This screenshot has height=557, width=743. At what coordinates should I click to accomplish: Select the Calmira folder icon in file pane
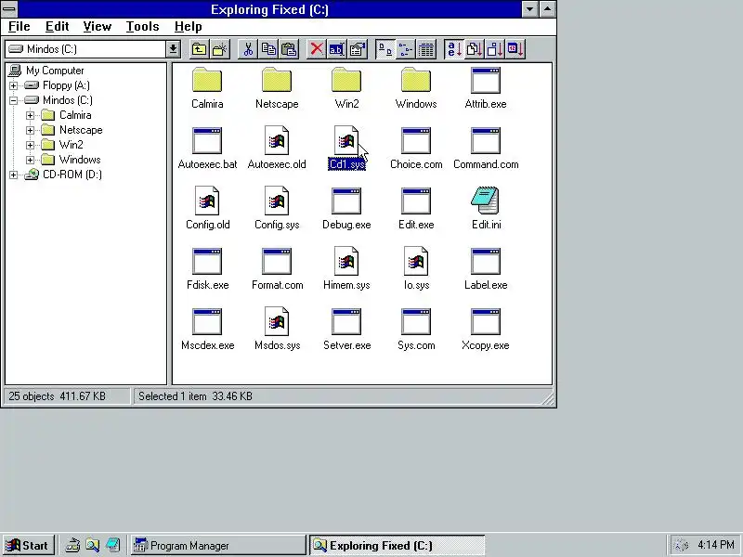point(207,80)
